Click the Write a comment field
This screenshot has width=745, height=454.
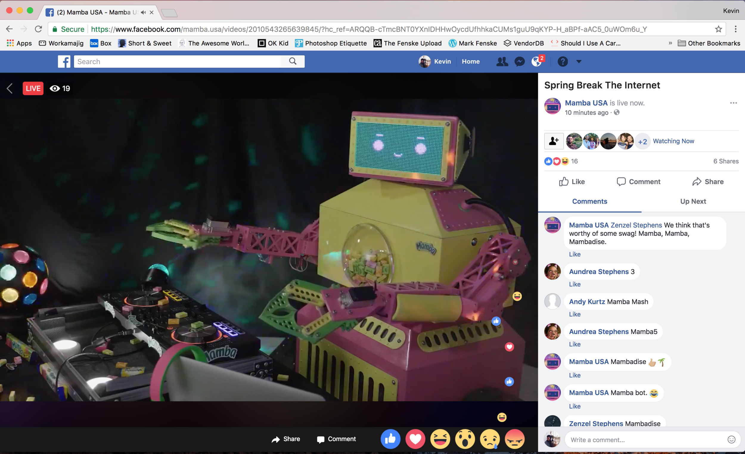pos(647,440)
